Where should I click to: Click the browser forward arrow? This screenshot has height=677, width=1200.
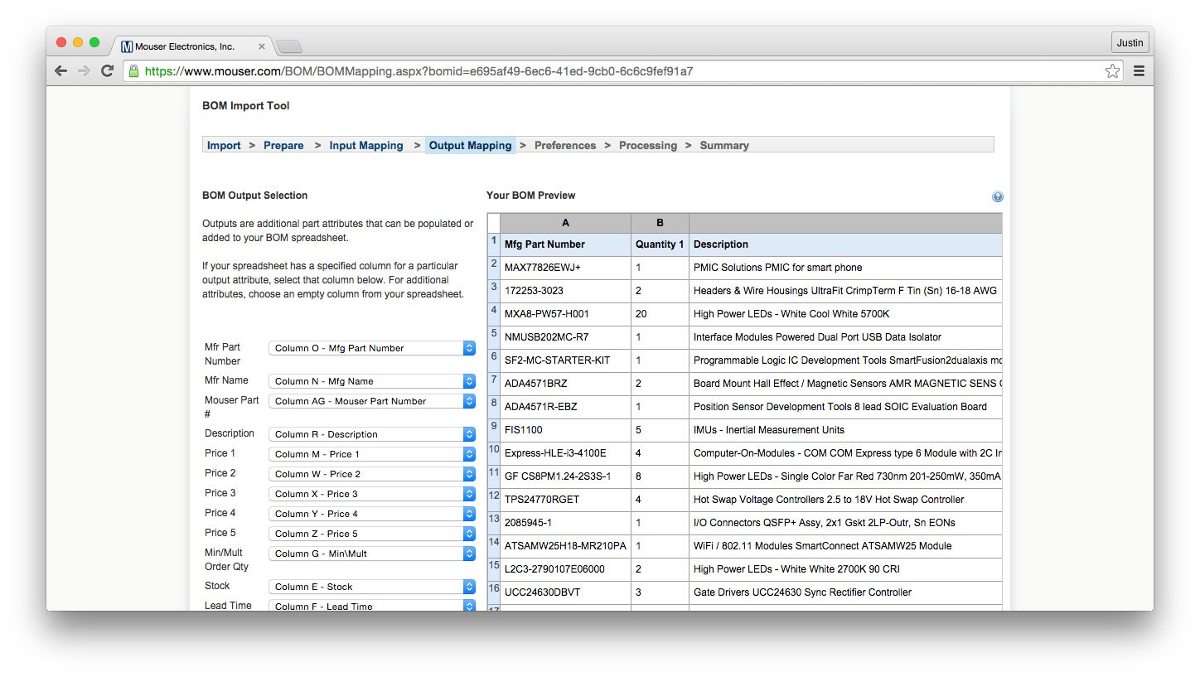pos(84,71)
